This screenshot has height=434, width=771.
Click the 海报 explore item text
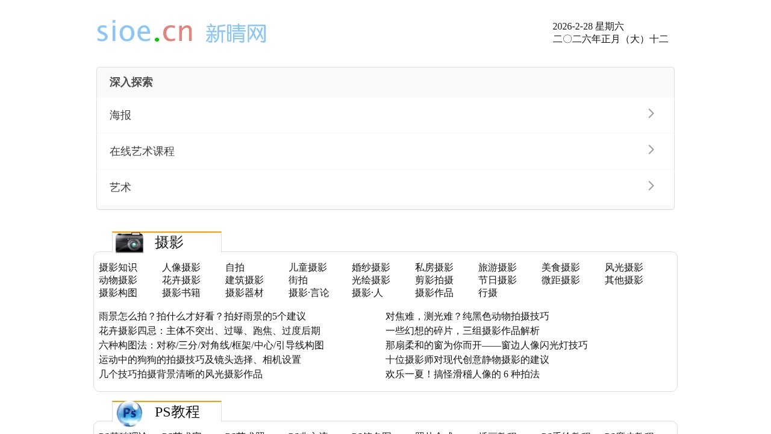click(120, 115)
